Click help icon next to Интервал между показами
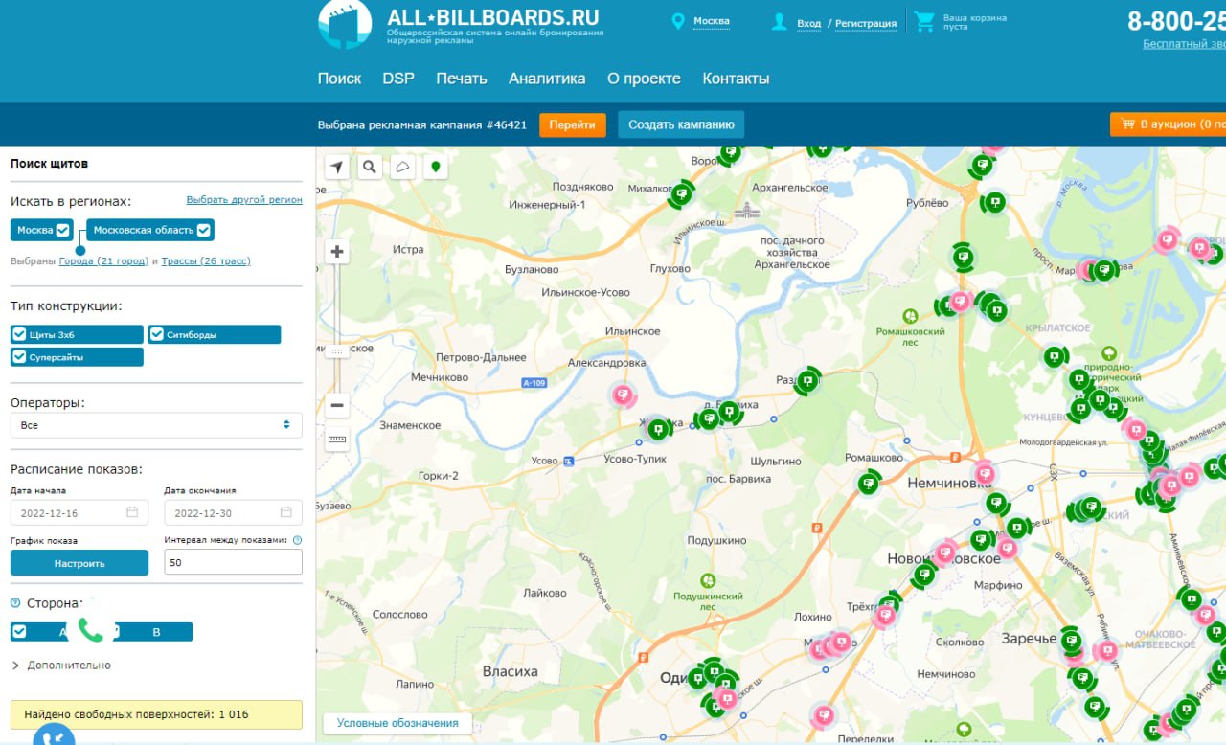Image resolution: width=1226 pixels, height=745 pixels. (x=297, y=540)
